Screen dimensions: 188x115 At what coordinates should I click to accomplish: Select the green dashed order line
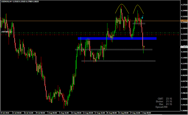90,33
